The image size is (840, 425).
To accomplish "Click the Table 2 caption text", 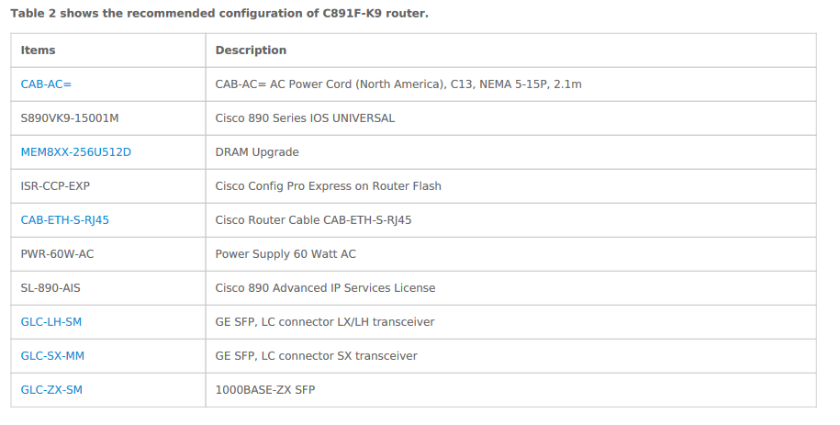I will point(218,14).
